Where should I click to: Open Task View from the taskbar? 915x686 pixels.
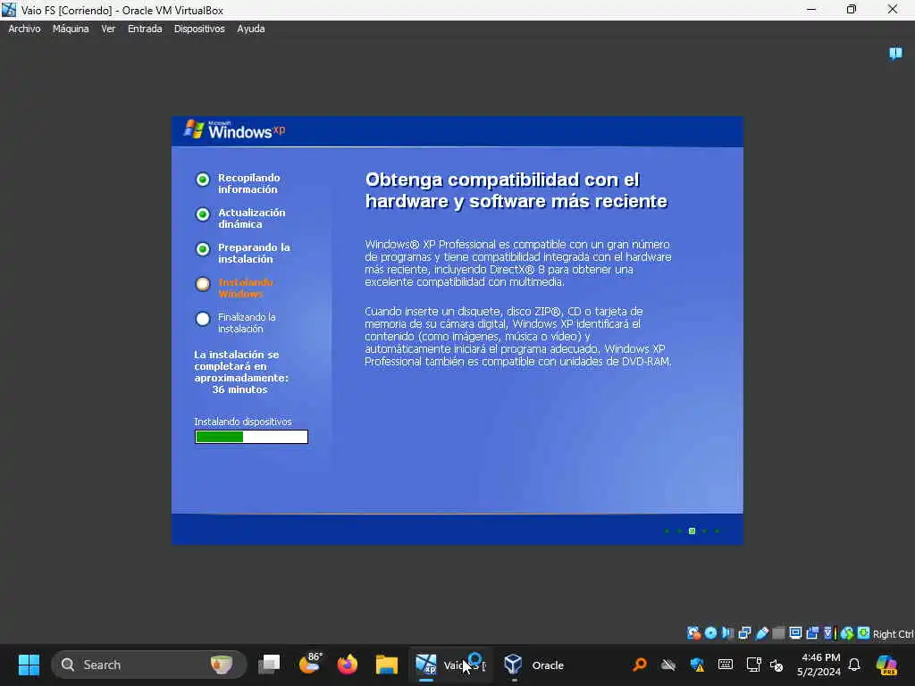click(269, 665)
